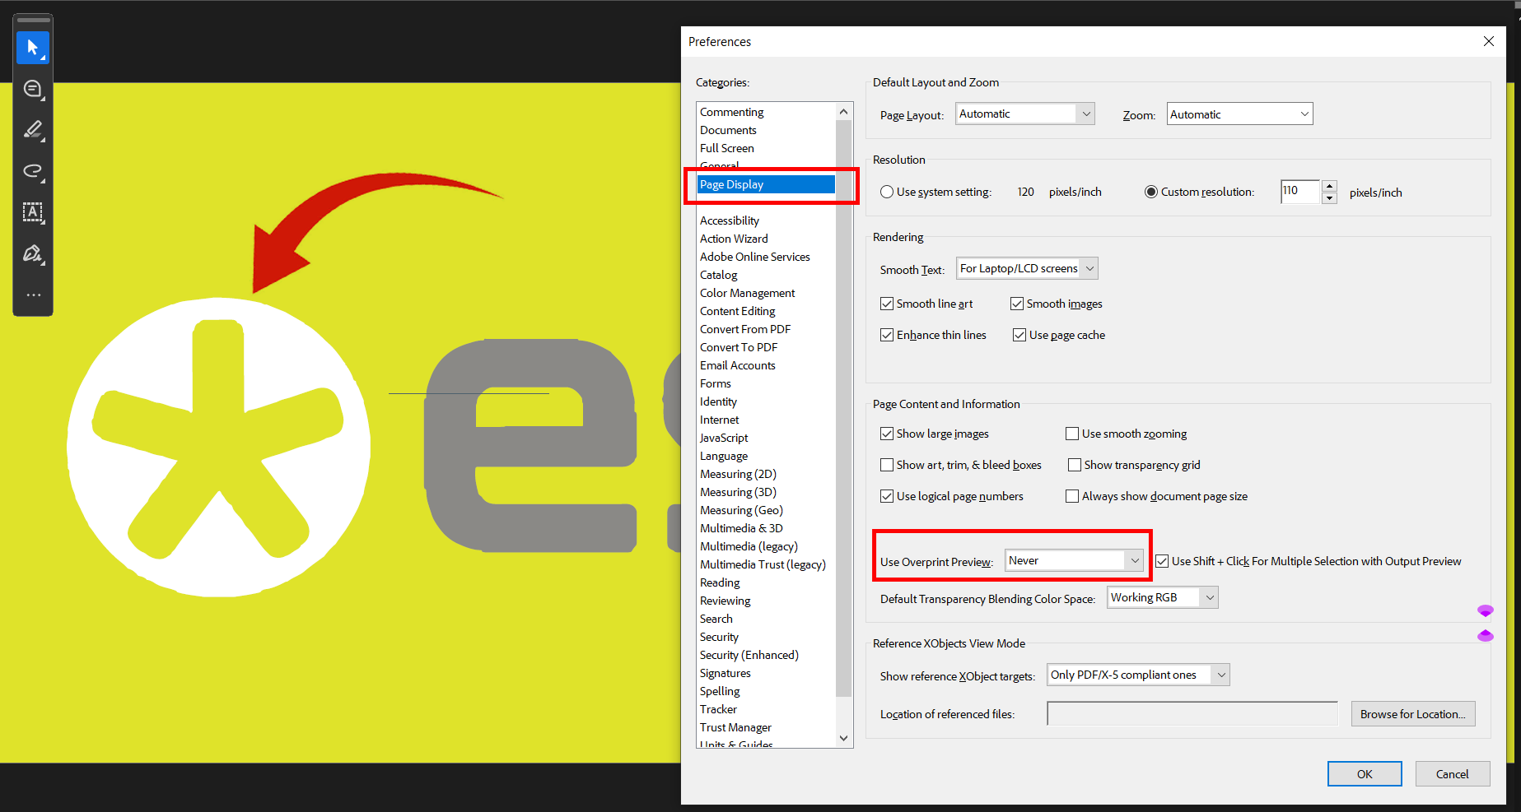Uncheck Smooth images
The image size is (1521, 812).
[x=1018, y=304]
